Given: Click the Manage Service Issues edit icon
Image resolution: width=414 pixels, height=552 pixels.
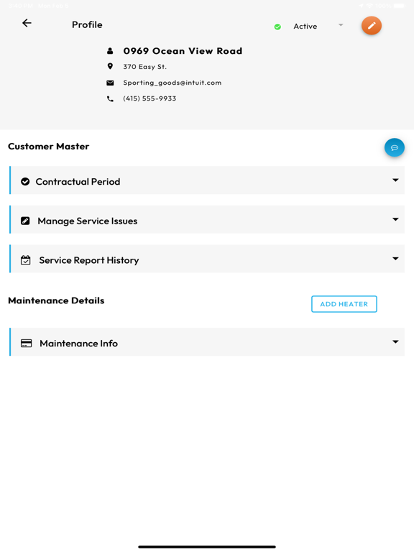Looking at the screenshot, I should pyautogui.click(x=25, y=221).
